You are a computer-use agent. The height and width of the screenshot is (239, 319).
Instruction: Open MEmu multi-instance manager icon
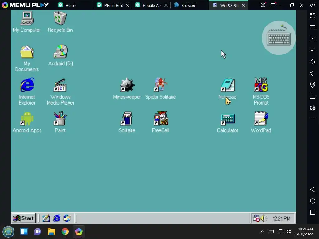pyautogui.click(x=312, y=50)
